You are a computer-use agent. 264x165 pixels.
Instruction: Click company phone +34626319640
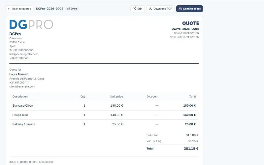click(19, 58)
